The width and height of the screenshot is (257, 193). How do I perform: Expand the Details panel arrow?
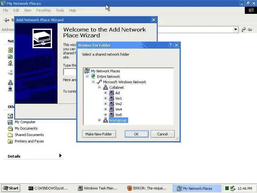coord(60,155)
